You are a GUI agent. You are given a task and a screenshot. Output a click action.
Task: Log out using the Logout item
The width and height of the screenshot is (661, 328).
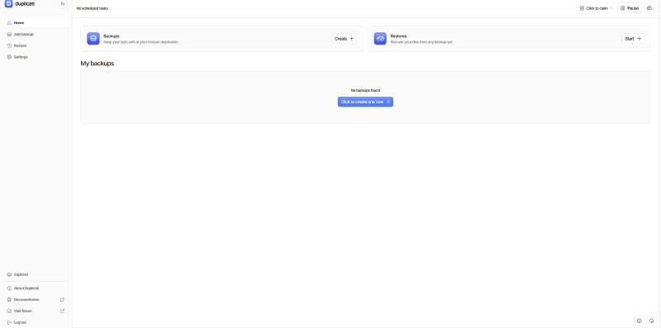click(36, 322)
